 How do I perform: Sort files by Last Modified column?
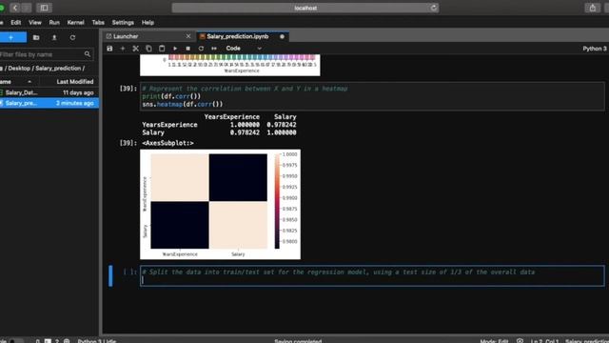point(75,82)
